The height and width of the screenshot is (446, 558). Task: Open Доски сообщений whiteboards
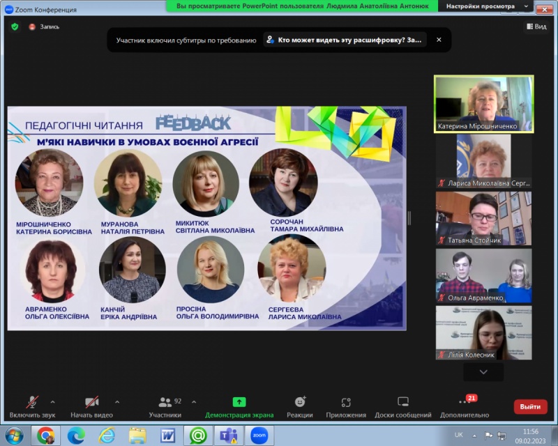tap(403, 402)
